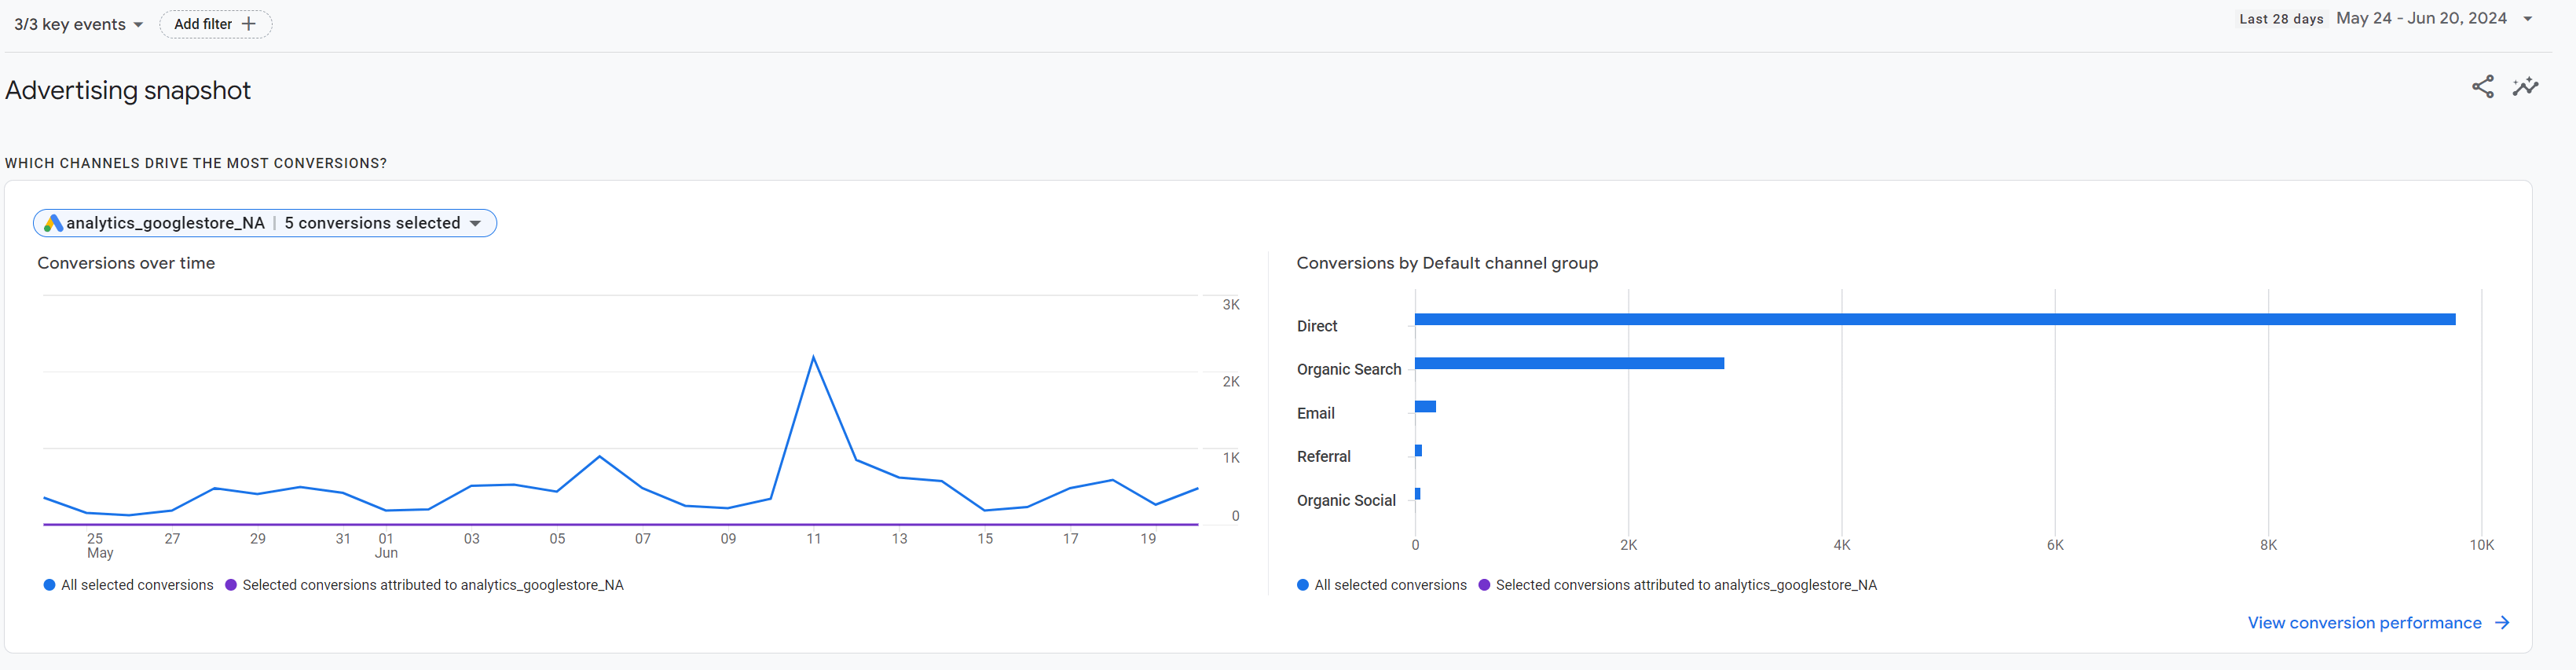Click the share report icon
The image size is (2576, 670).
coord(2482,87)
